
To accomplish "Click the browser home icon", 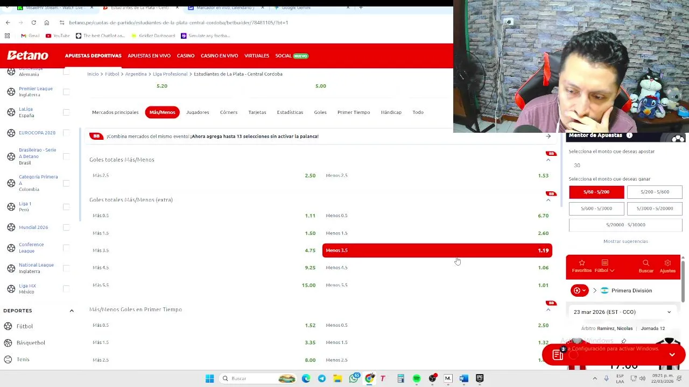I will (46, 23).
